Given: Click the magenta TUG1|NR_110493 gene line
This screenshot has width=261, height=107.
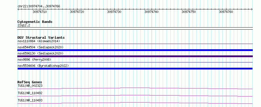Looking at the screenshot, I should click(x=135, y=103).
